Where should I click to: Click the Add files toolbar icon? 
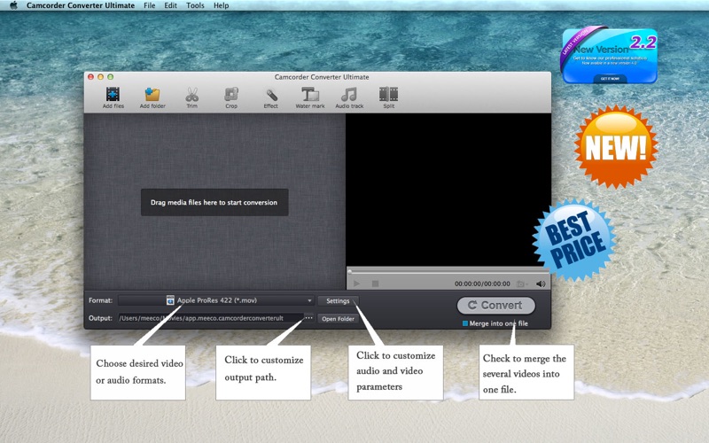[113, 97]
